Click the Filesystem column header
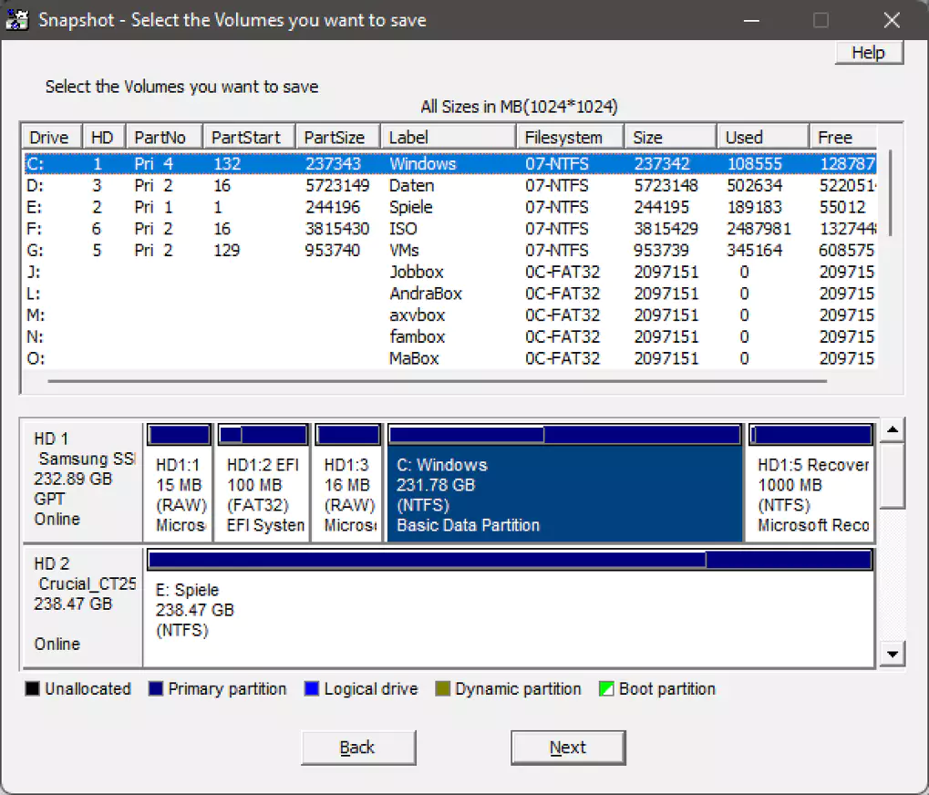Image resolution: width=929 pixels, height=795 pixels. [570, 138]
